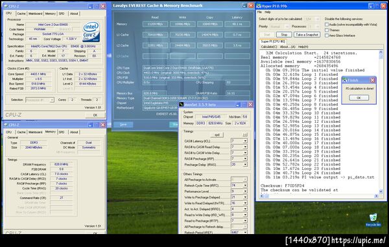Minimize the MemSet window
This screenshot has width=389, height=247.
pyautogui.click(x=238, y=105)
